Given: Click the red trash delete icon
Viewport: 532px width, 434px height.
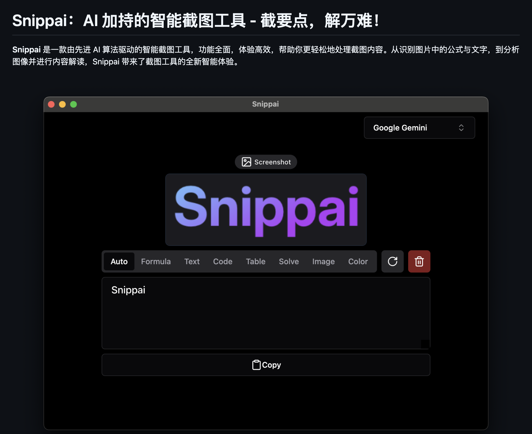Looking at the screenshot, I should click(x=419, y=261).
